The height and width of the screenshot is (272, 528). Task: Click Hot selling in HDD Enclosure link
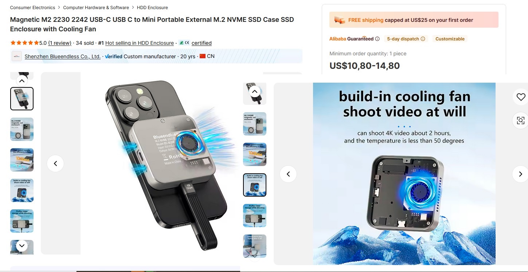click(140, 43)
